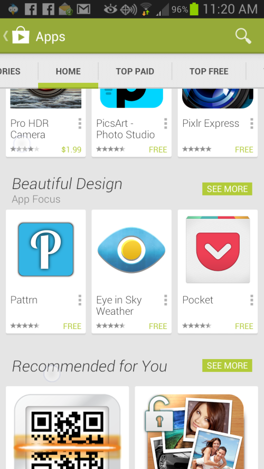Switch to the TOP FREE tab
264x469 pixels.
click(x=209, y=71)
